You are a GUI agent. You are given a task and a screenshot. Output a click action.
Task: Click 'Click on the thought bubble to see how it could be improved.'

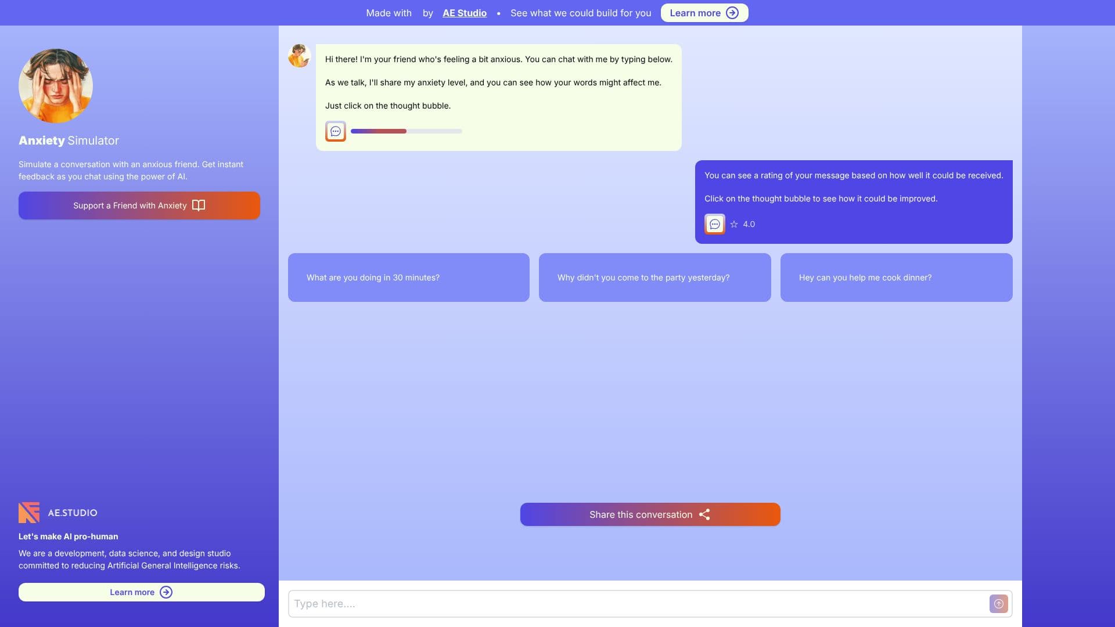pos(821,199)
